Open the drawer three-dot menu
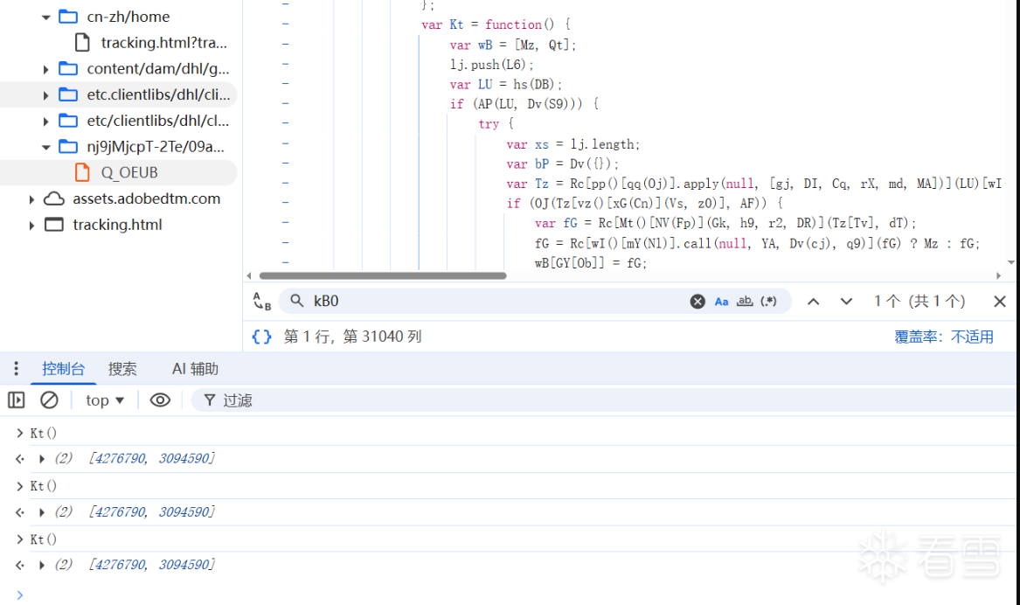Viewport: 1020px width, 605px height. coord(17,369)
